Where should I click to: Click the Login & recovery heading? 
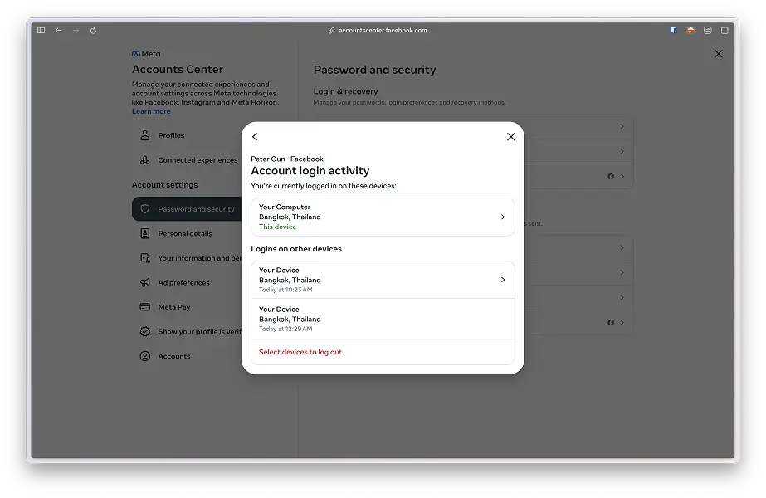point(345,91)
